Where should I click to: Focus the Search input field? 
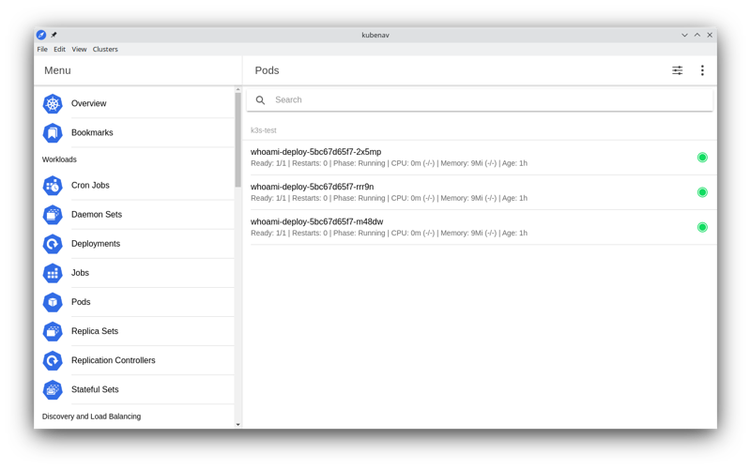click(x=480, y=100)
